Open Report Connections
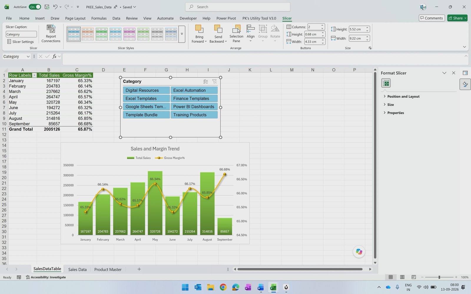 click(51, 34)
